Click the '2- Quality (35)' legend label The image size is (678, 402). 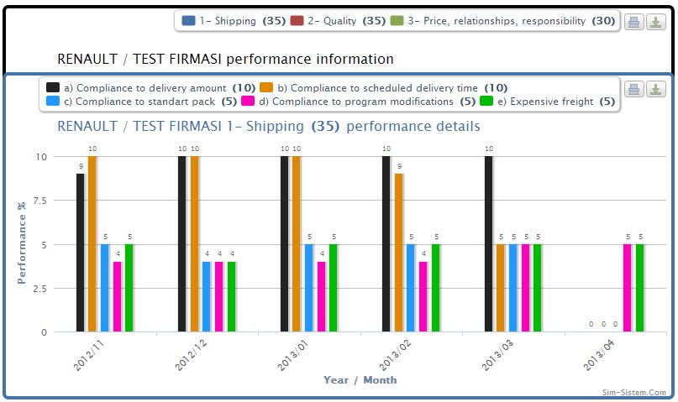pos(346,21)
